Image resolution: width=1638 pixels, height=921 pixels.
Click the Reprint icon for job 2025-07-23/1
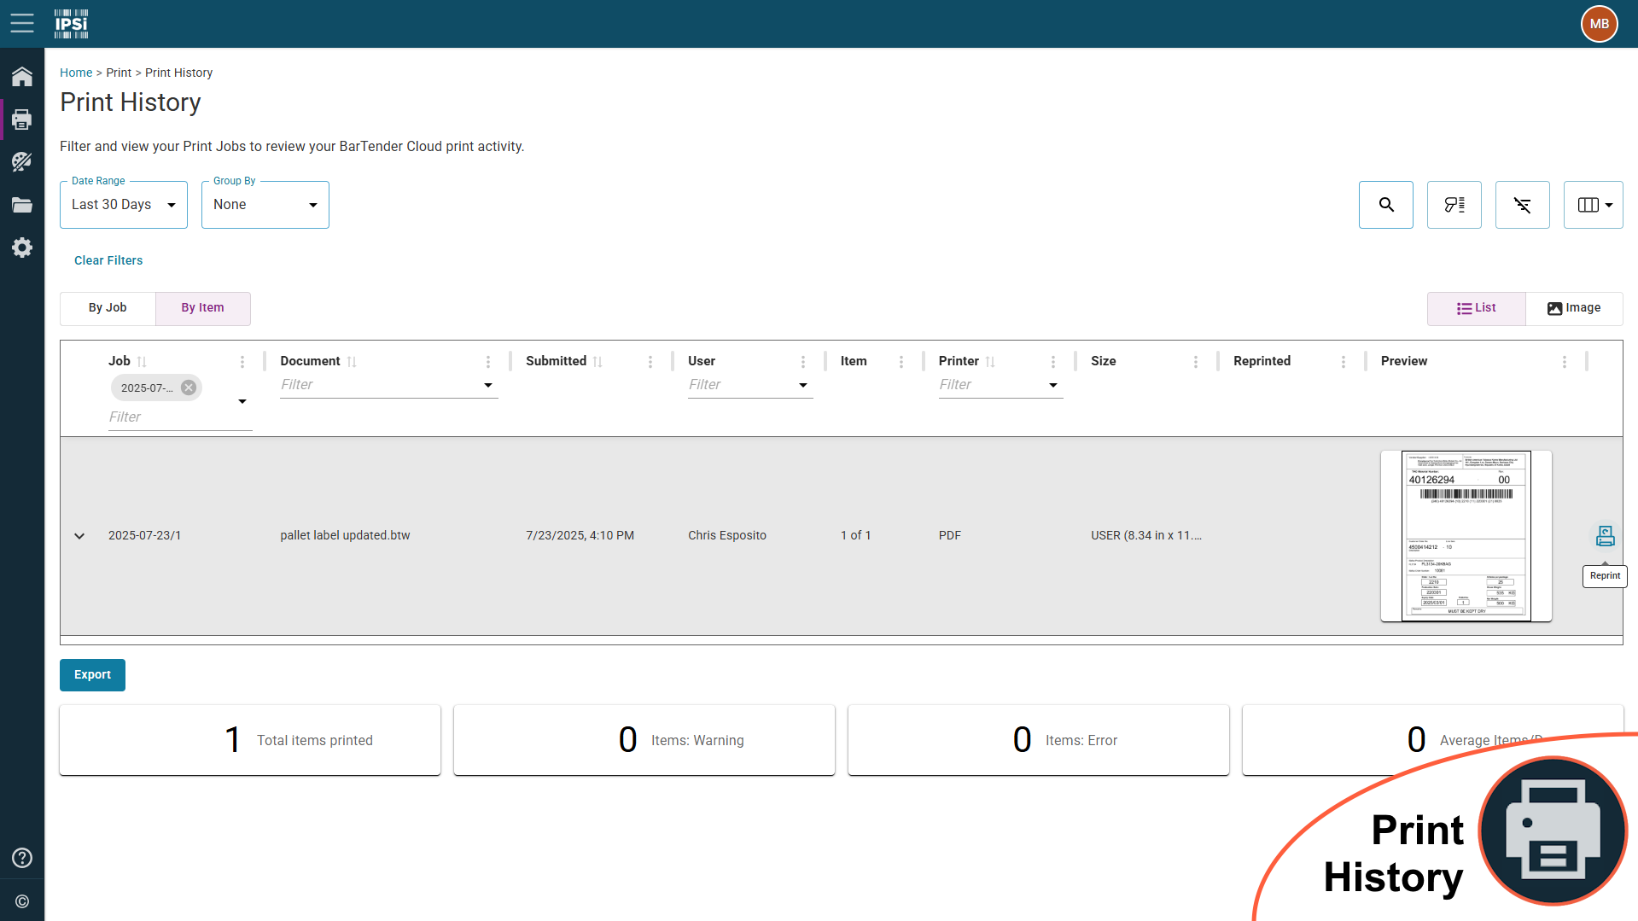tap(1605, 536)
